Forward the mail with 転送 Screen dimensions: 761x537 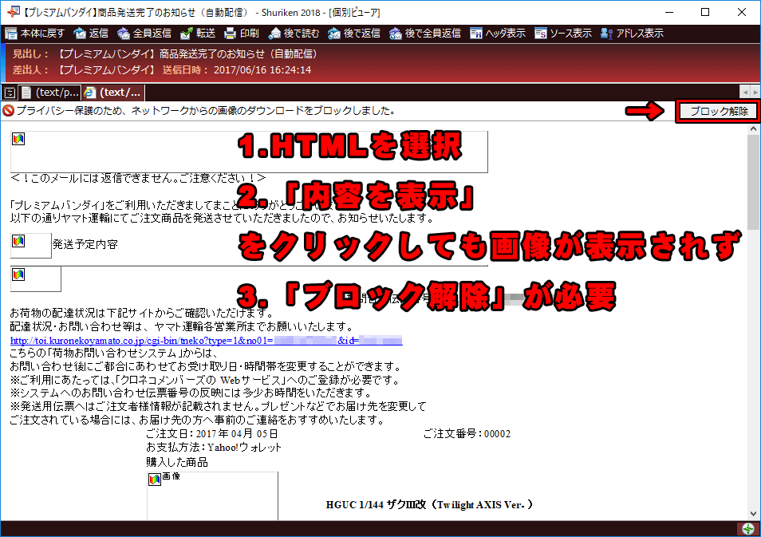(x=198, y=34)
